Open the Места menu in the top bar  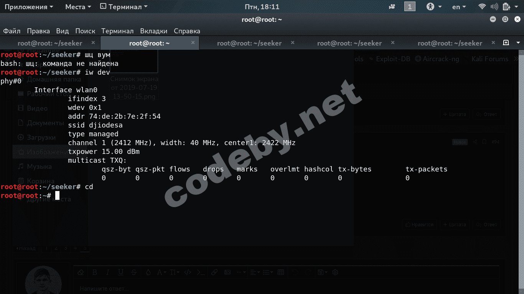(78, 7)
